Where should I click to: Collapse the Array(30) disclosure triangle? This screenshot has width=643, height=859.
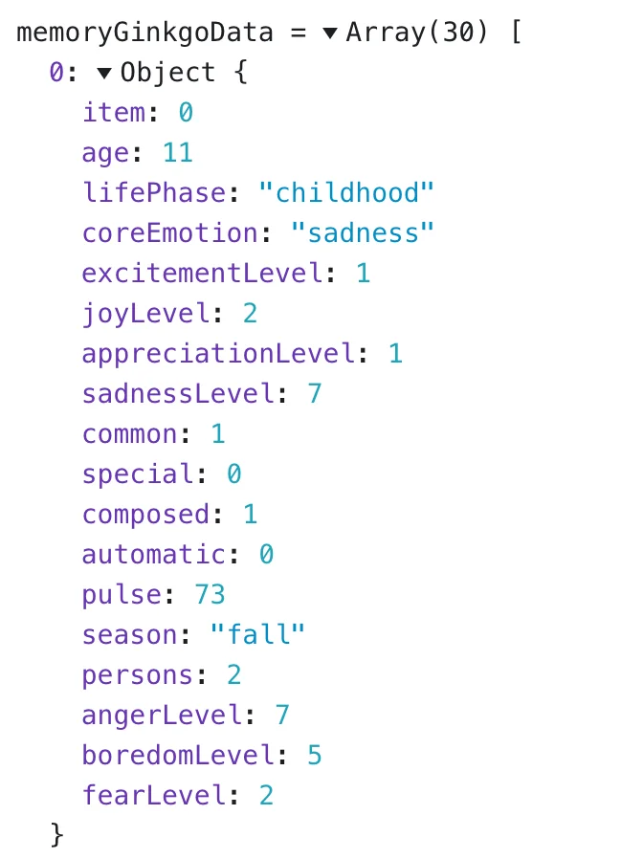330,33
